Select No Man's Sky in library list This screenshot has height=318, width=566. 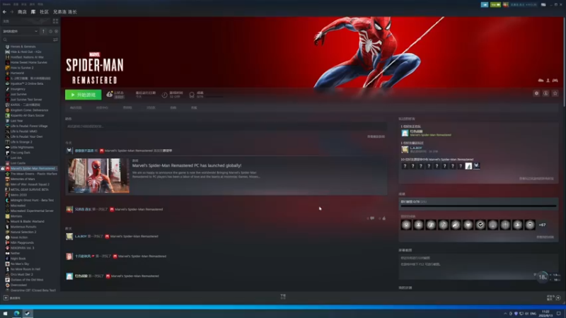click(20, 264)
